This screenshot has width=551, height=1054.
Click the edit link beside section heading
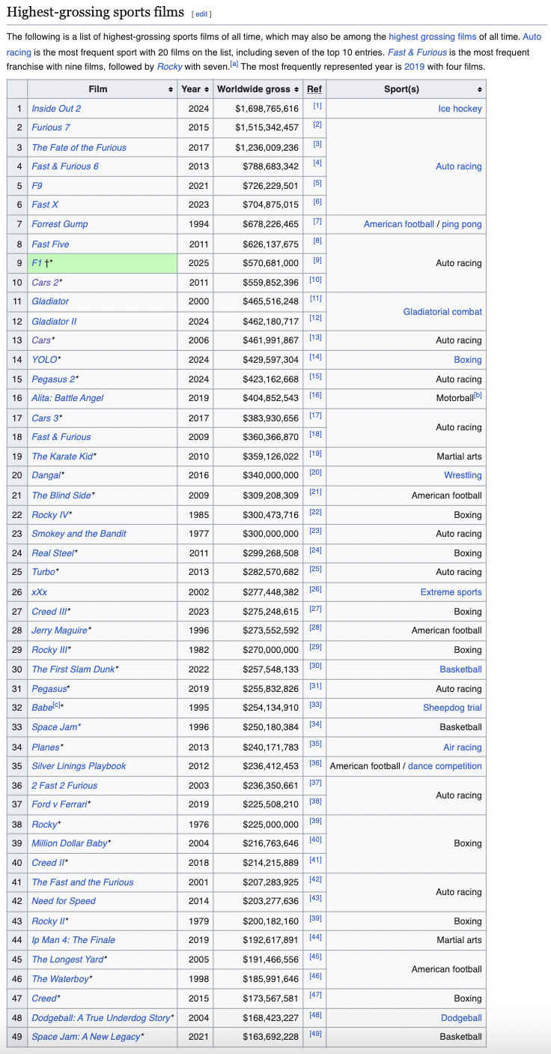(x=202, y=13)
